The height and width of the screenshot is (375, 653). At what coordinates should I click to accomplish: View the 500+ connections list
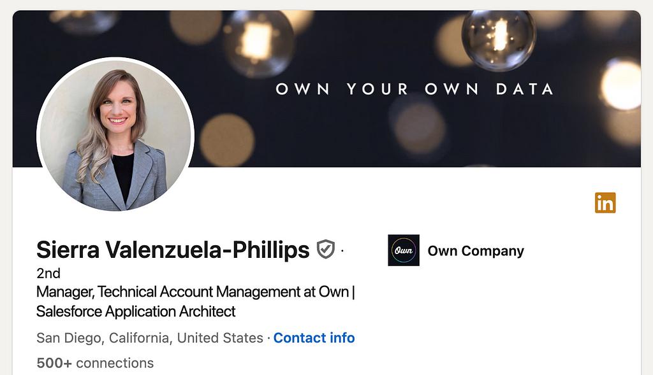pyautogui.click(x=95, y=363)
